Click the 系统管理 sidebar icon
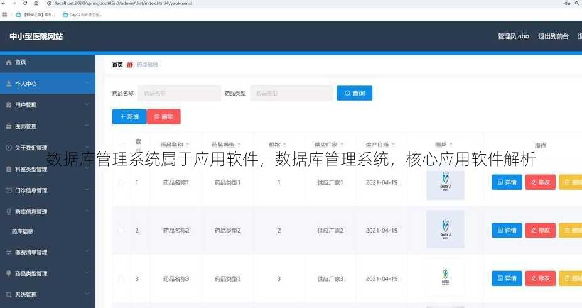The image size is (582, 308). (9, 295)
